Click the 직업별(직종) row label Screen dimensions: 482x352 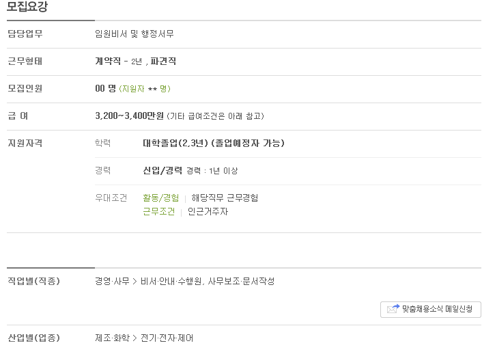[33, 281]
